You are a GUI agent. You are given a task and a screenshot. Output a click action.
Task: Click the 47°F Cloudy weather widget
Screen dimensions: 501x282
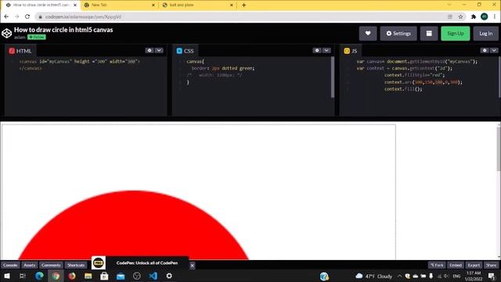(x=374, y=276)
